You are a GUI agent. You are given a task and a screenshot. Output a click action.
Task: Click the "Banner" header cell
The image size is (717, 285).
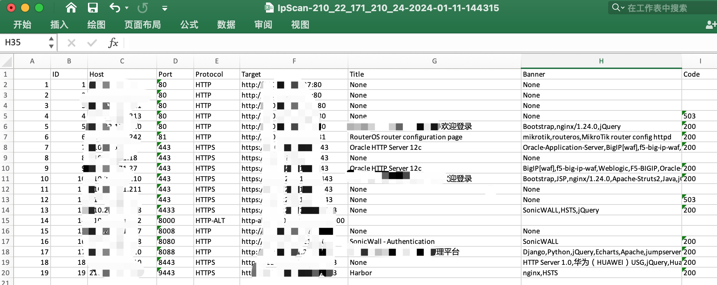[601, 74]
